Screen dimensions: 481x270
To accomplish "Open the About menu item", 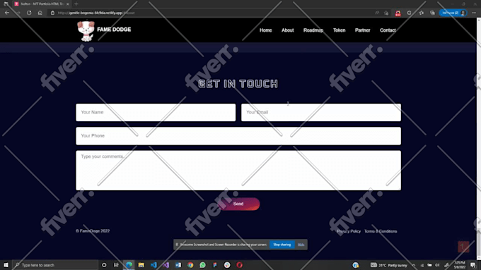I will pos(288,30).
